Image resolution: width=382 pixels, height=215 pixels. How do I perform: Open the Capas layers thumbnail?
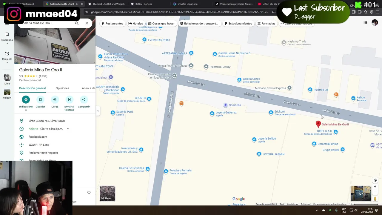point(107,193)
